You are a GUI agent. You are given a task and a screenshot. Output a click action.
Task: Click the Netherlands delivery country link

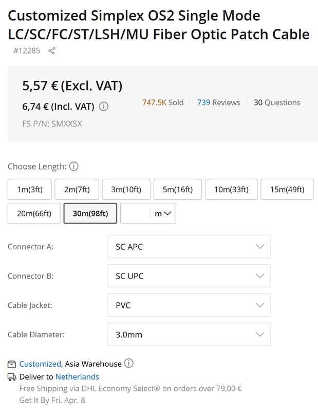tap(77, 377)
